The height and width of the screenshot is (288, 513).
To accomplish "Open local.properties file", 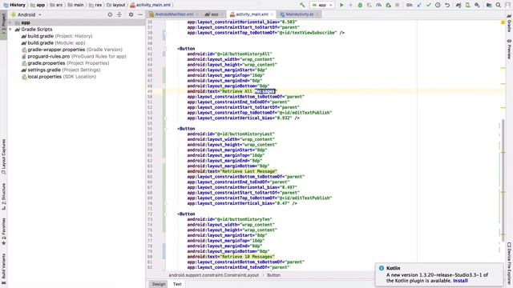I will pyautogui.click(x=59, y=77).
